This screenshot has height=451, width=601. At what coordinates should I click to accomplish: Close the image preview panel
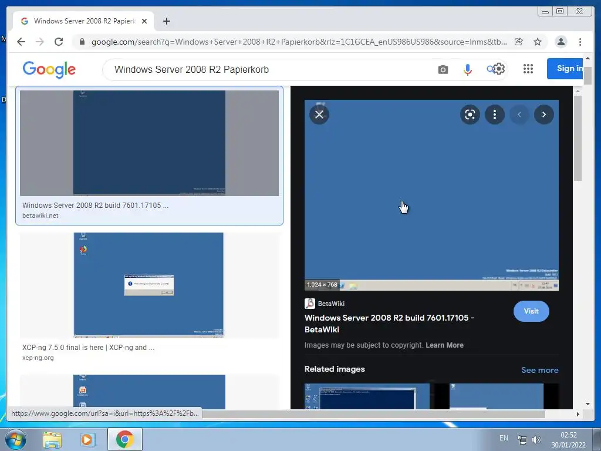[319, 115]
